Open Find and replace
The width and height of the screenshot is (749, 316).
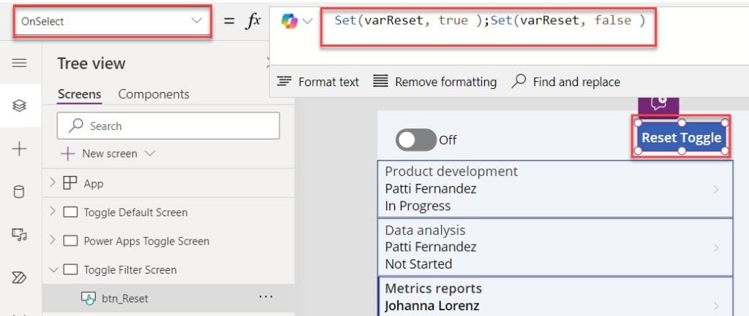[565, 82]
